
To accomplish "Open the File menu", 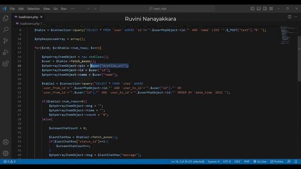I will click(x=12, y=9).
